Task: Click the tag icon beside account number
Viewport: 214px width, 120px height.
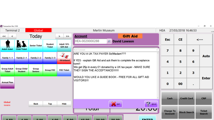Action: (109, 41)
